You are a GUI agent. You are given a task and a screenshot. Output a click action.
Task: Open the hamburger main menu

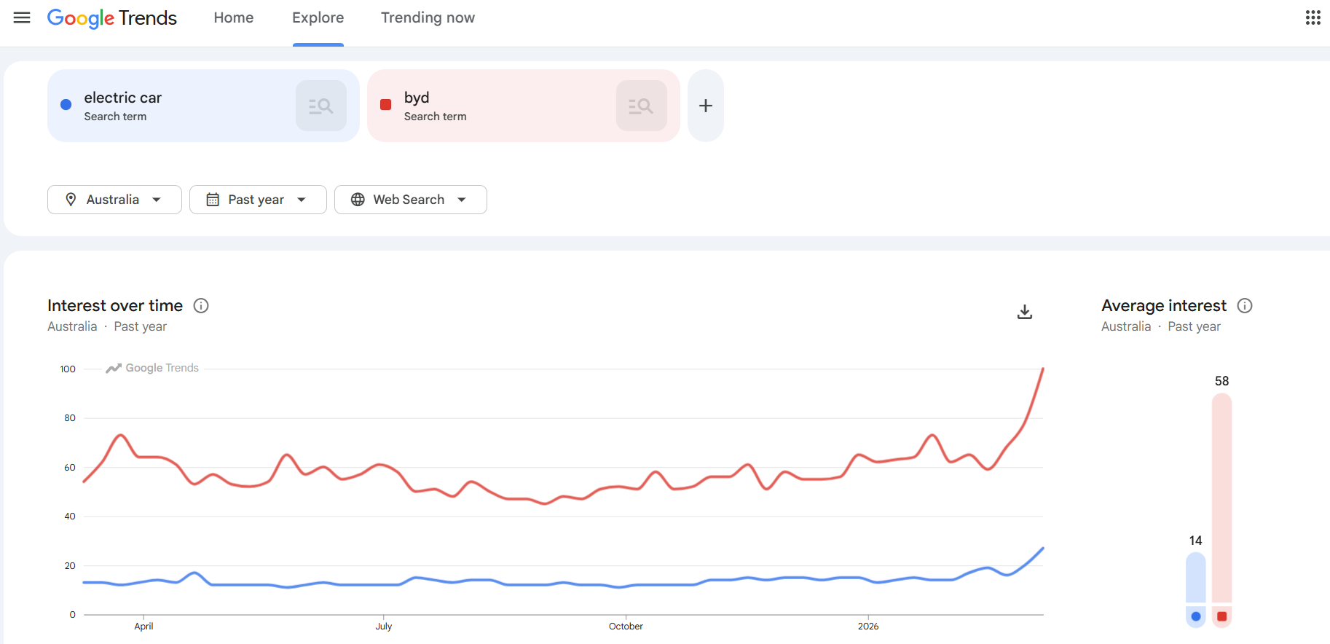[x=22, y=17]
